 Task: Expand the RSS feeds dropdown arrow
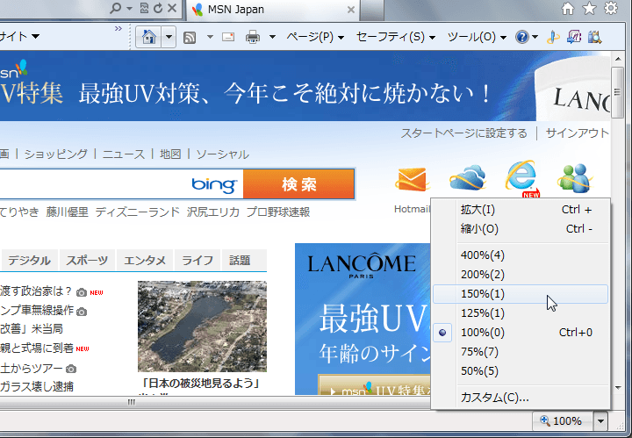(210, 37)
